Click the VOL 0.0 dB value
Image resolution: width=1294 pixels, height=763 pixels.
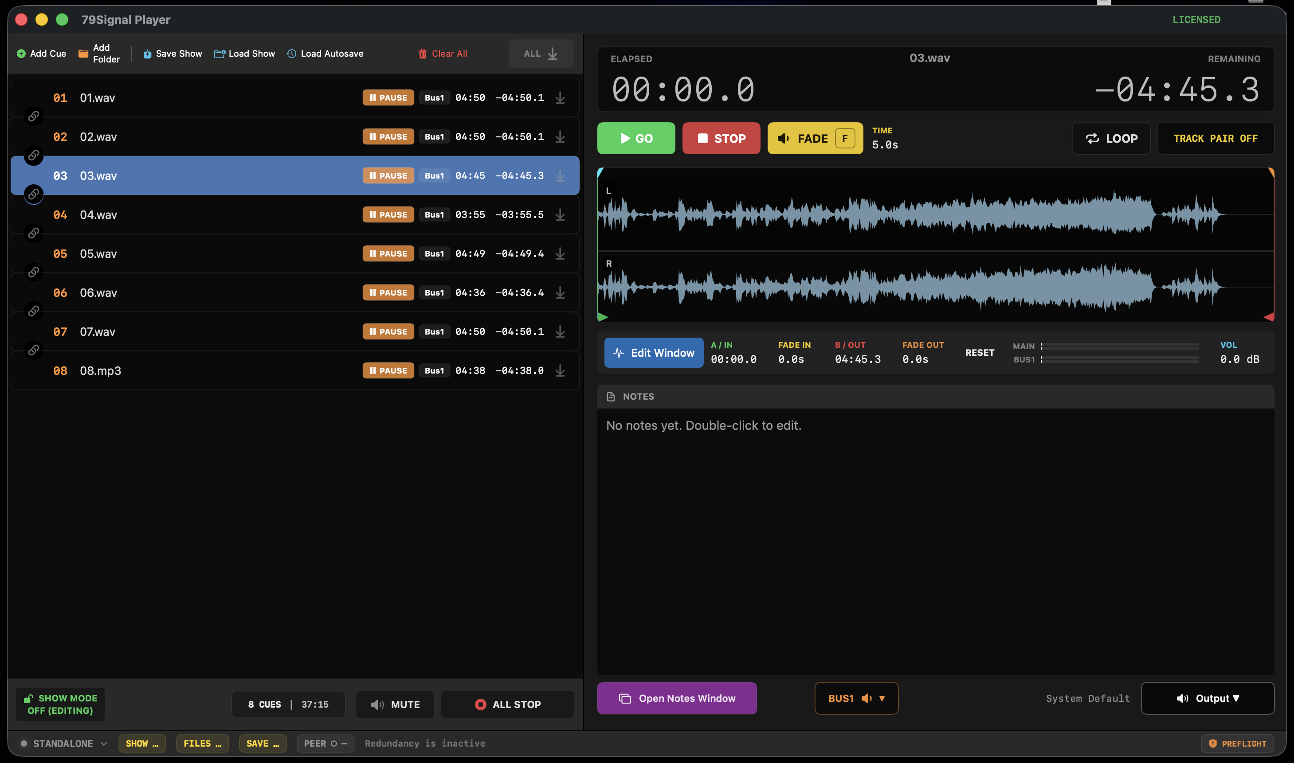pyautogui.click(x=1239, y=359)
